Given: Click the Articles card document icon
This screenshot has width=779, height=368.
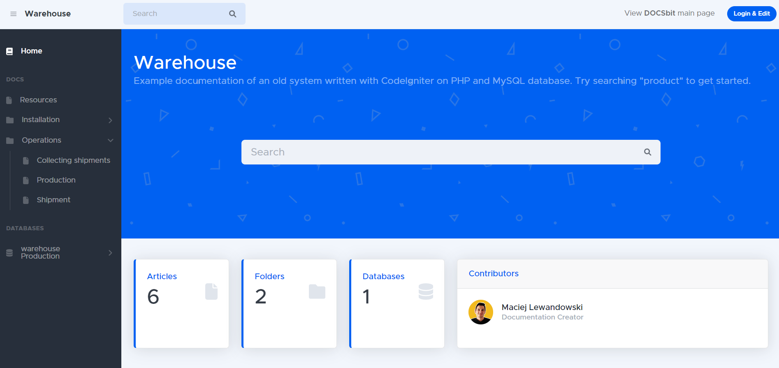Looking at the screenshot, I should (211, 292).
